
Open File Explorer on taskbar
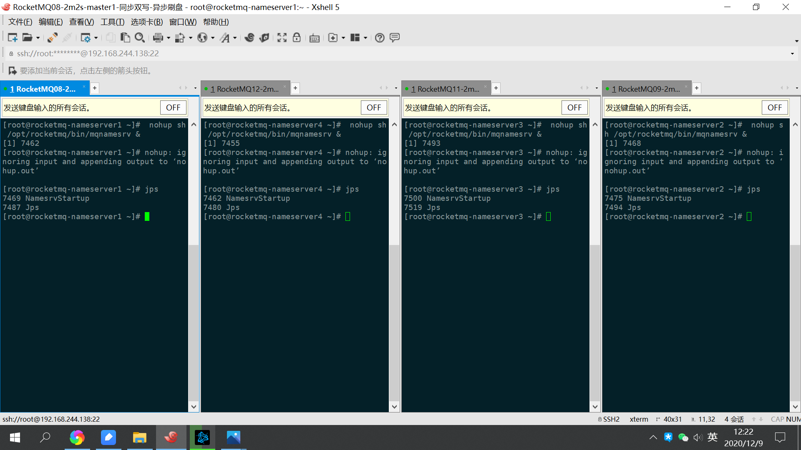tap(139, 437)
